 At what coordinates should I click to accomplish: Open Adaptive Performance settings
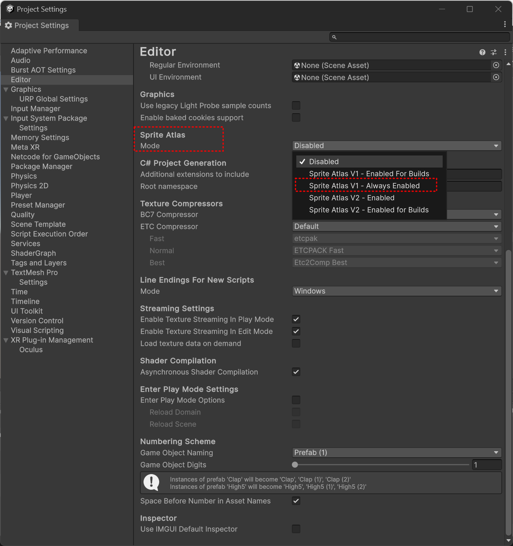(49, 51)
